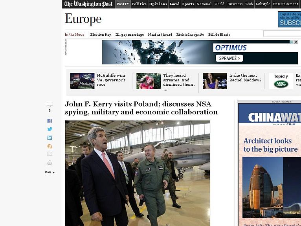Open the Politics section tab

[139, 4]
